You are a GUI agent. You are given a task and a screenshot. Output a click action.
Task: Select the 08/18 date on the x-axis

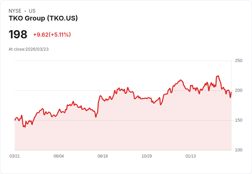pos(103,156)
